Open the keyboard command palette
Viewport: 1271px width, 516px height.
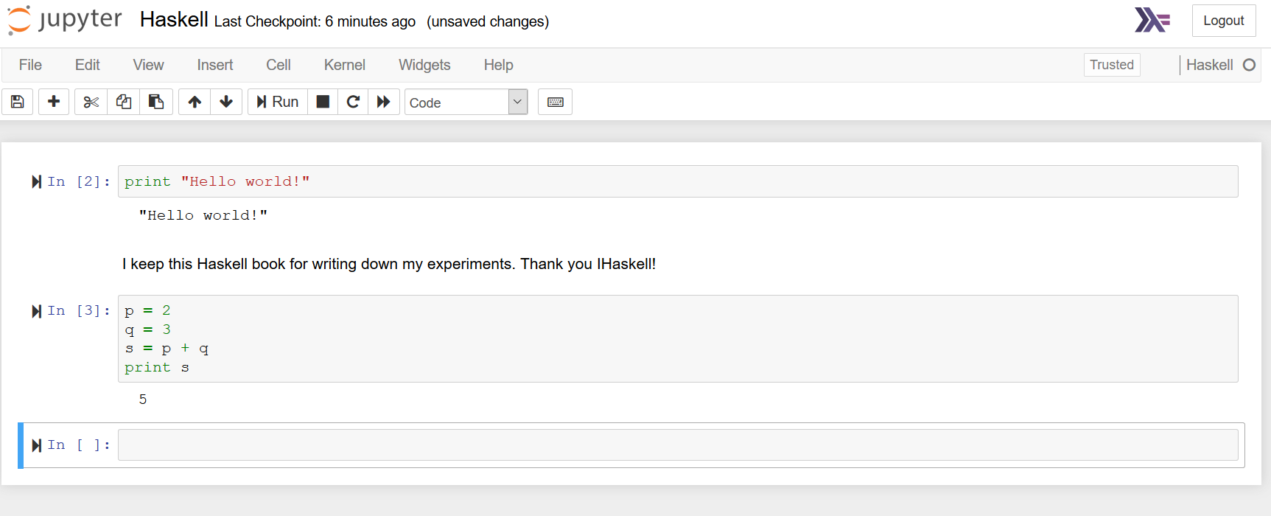555,102
